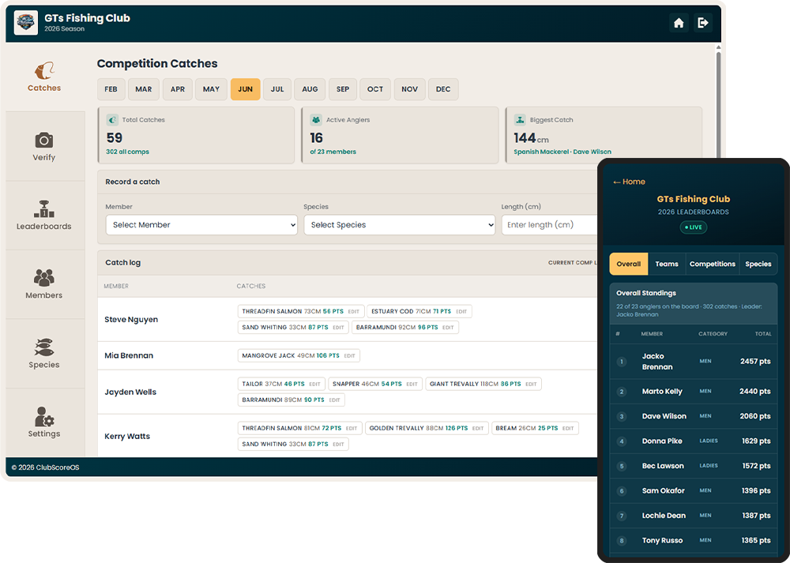The width and height of the screenshot is (790, 563).
Task: Open the Select Member dropdown
Action: pos(201,224)
